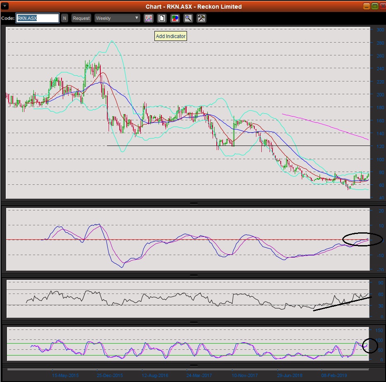Click the 150 label on the stochastic axis
The height and width of the screenshot is (382, 386).
point(379,330)
